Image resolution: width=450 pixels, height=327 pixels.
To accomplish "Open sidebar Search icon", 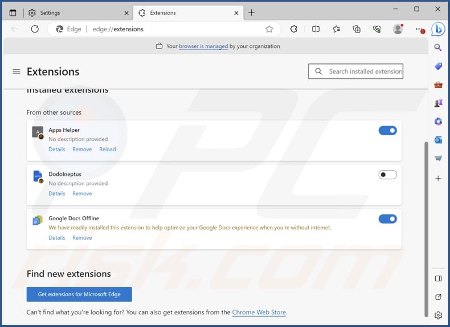I will (x=437, y=47).
